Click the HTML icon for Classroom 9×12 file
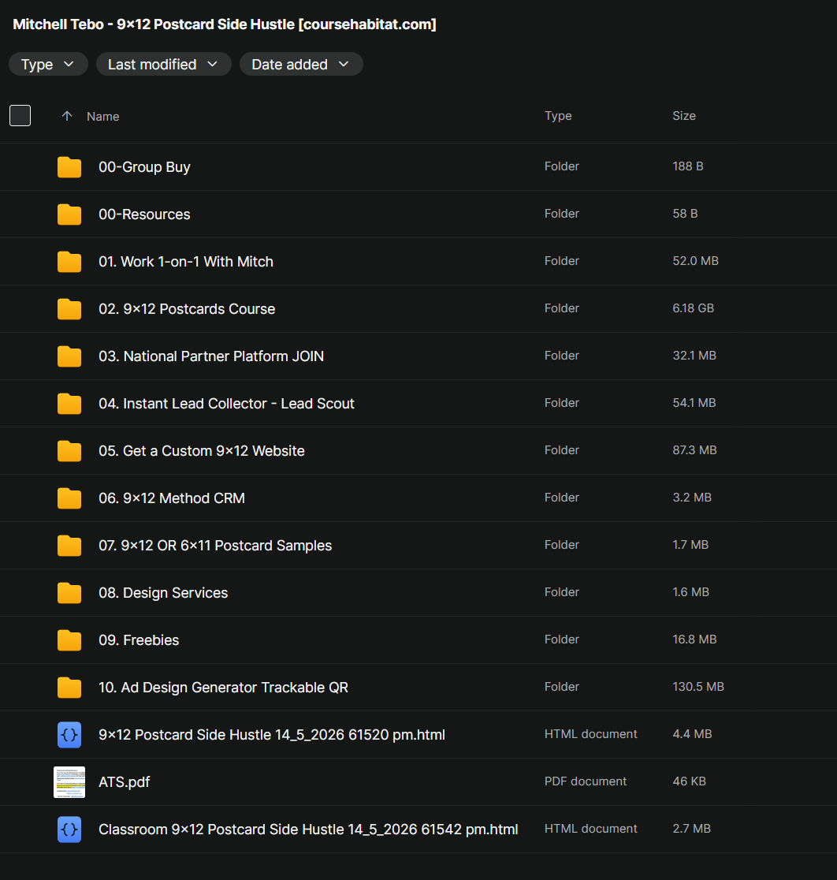Viewport: 837px width, 880px height. [x=69, y=830]
